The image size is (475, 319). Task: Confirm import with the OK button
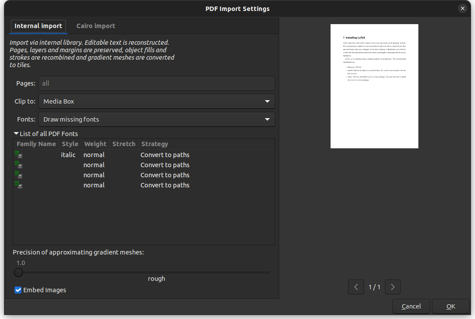pyautogui.click(x=450, y=306)
